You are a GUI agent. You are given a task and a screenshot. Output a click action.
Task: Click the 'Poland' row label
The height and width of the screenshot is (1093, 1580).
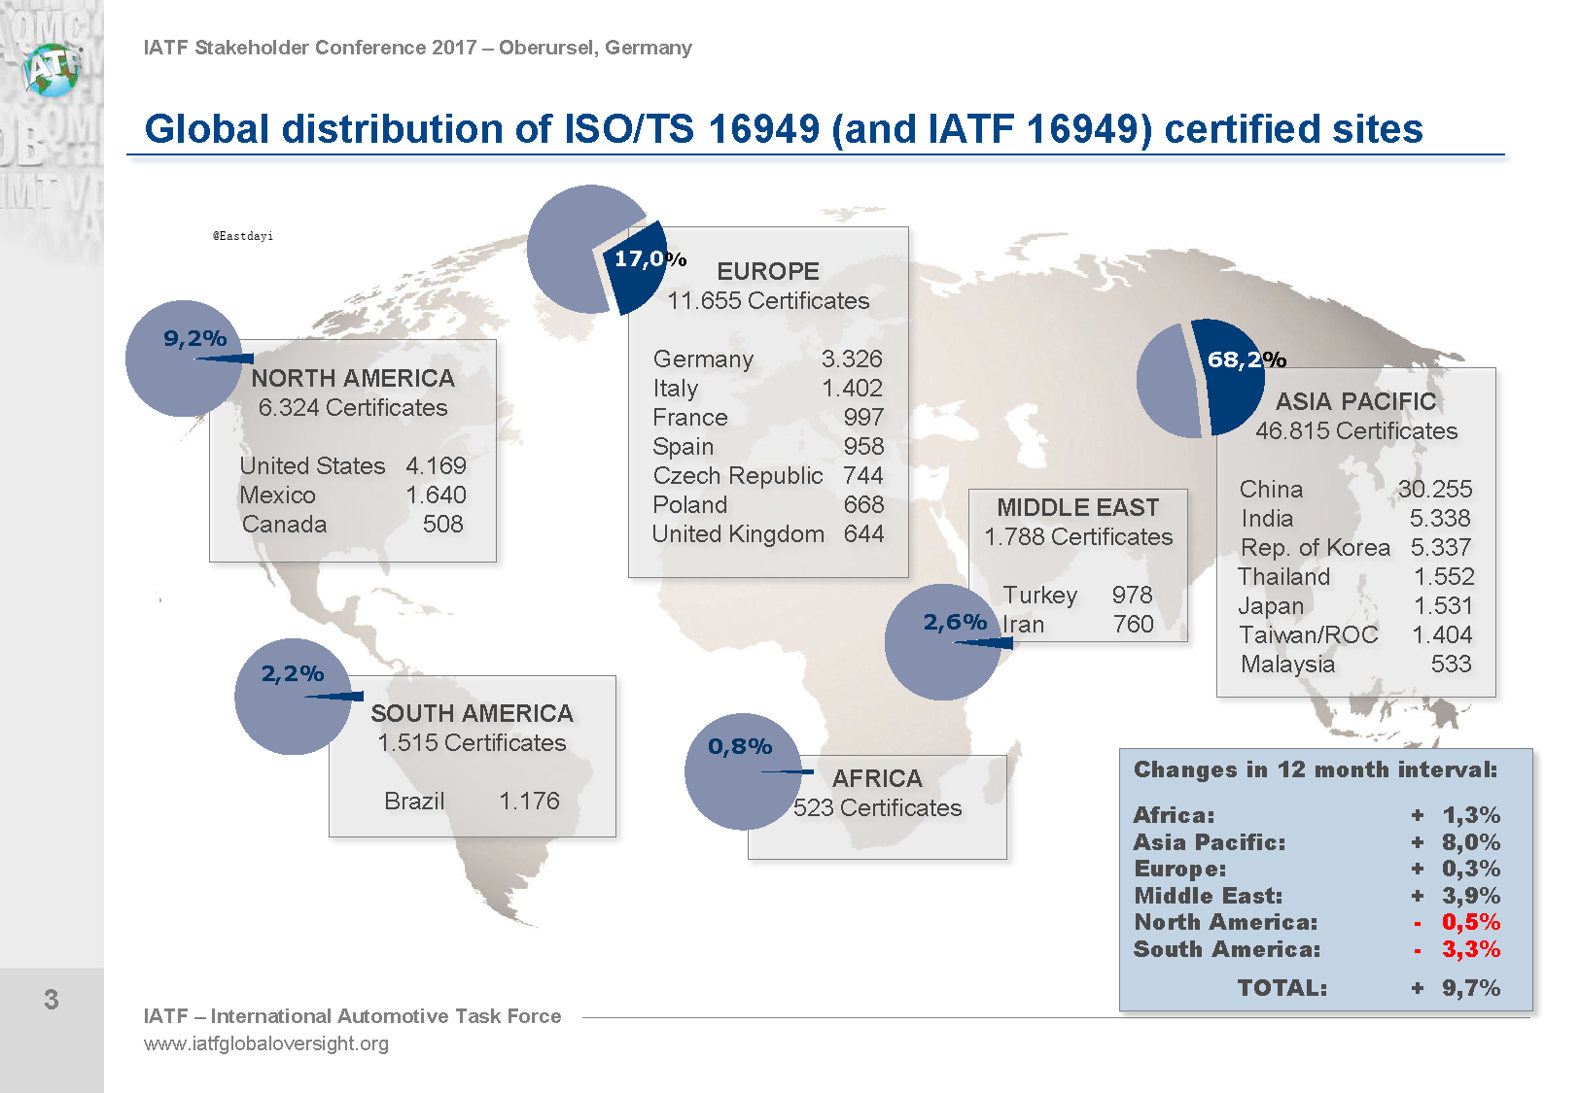pos(690,504)
